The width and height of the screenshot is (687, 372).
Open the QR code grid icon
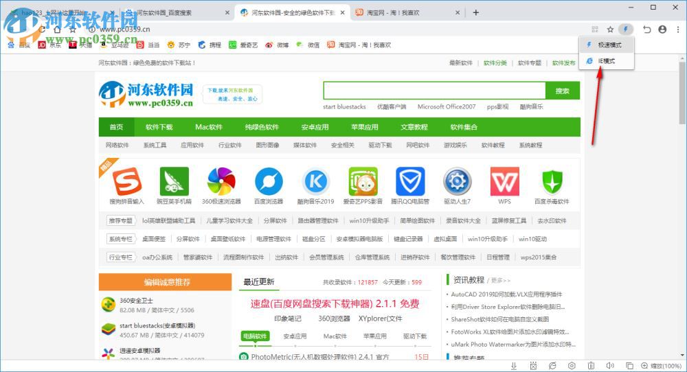tap(594, 30)
